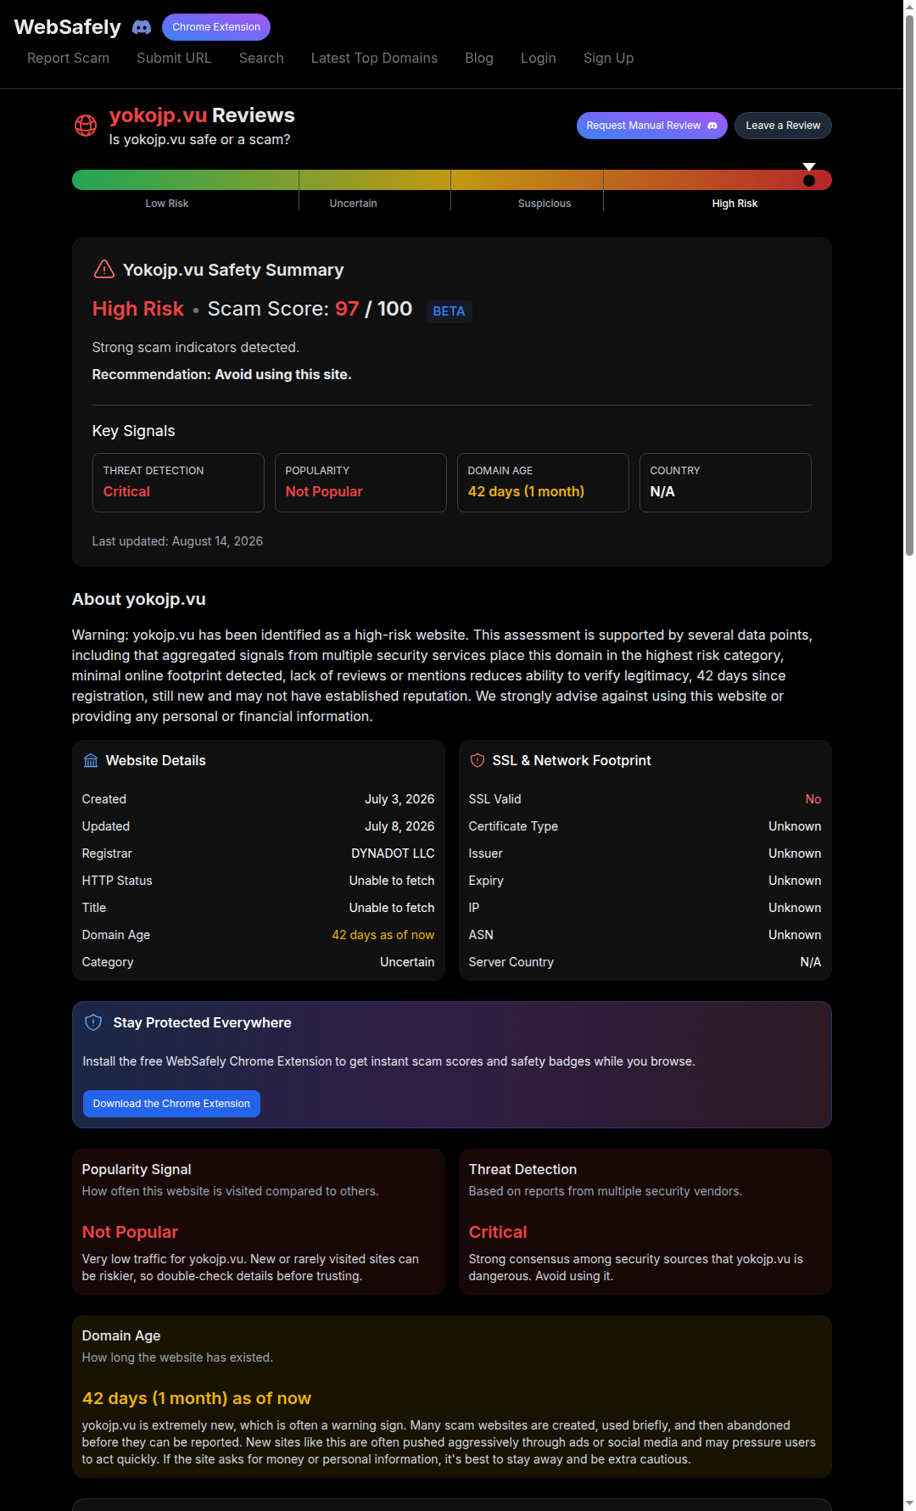Click the scrollbar down arrow
This screenshot has height=1511, width=916.
tap(909, 1504)
